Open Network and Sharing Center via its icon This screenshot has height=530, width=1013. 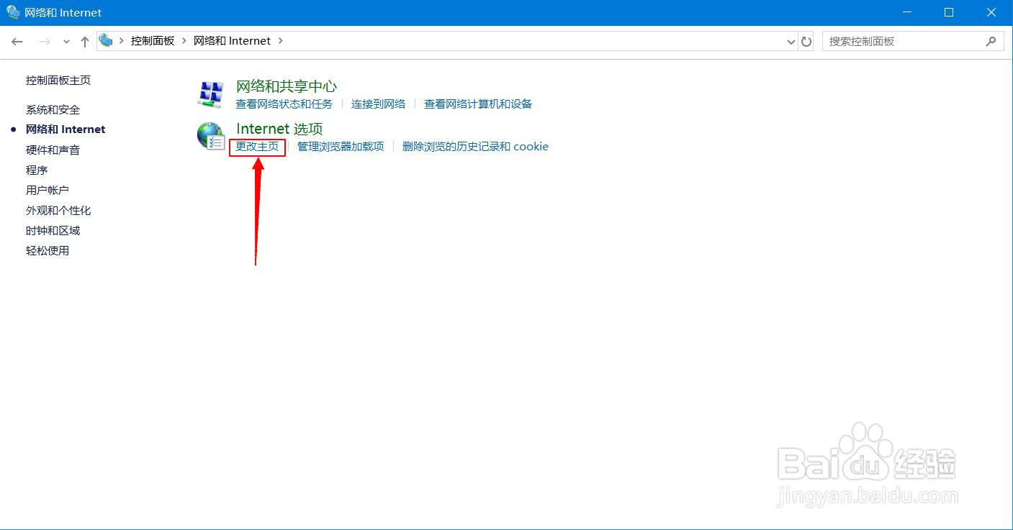(x=210, y=92)
